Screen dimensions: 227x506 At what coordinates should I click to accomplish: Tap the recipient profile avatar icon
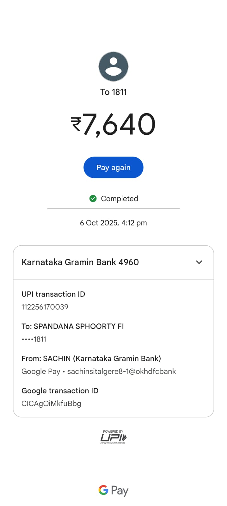pyautogui.click(x=113, y=67)
